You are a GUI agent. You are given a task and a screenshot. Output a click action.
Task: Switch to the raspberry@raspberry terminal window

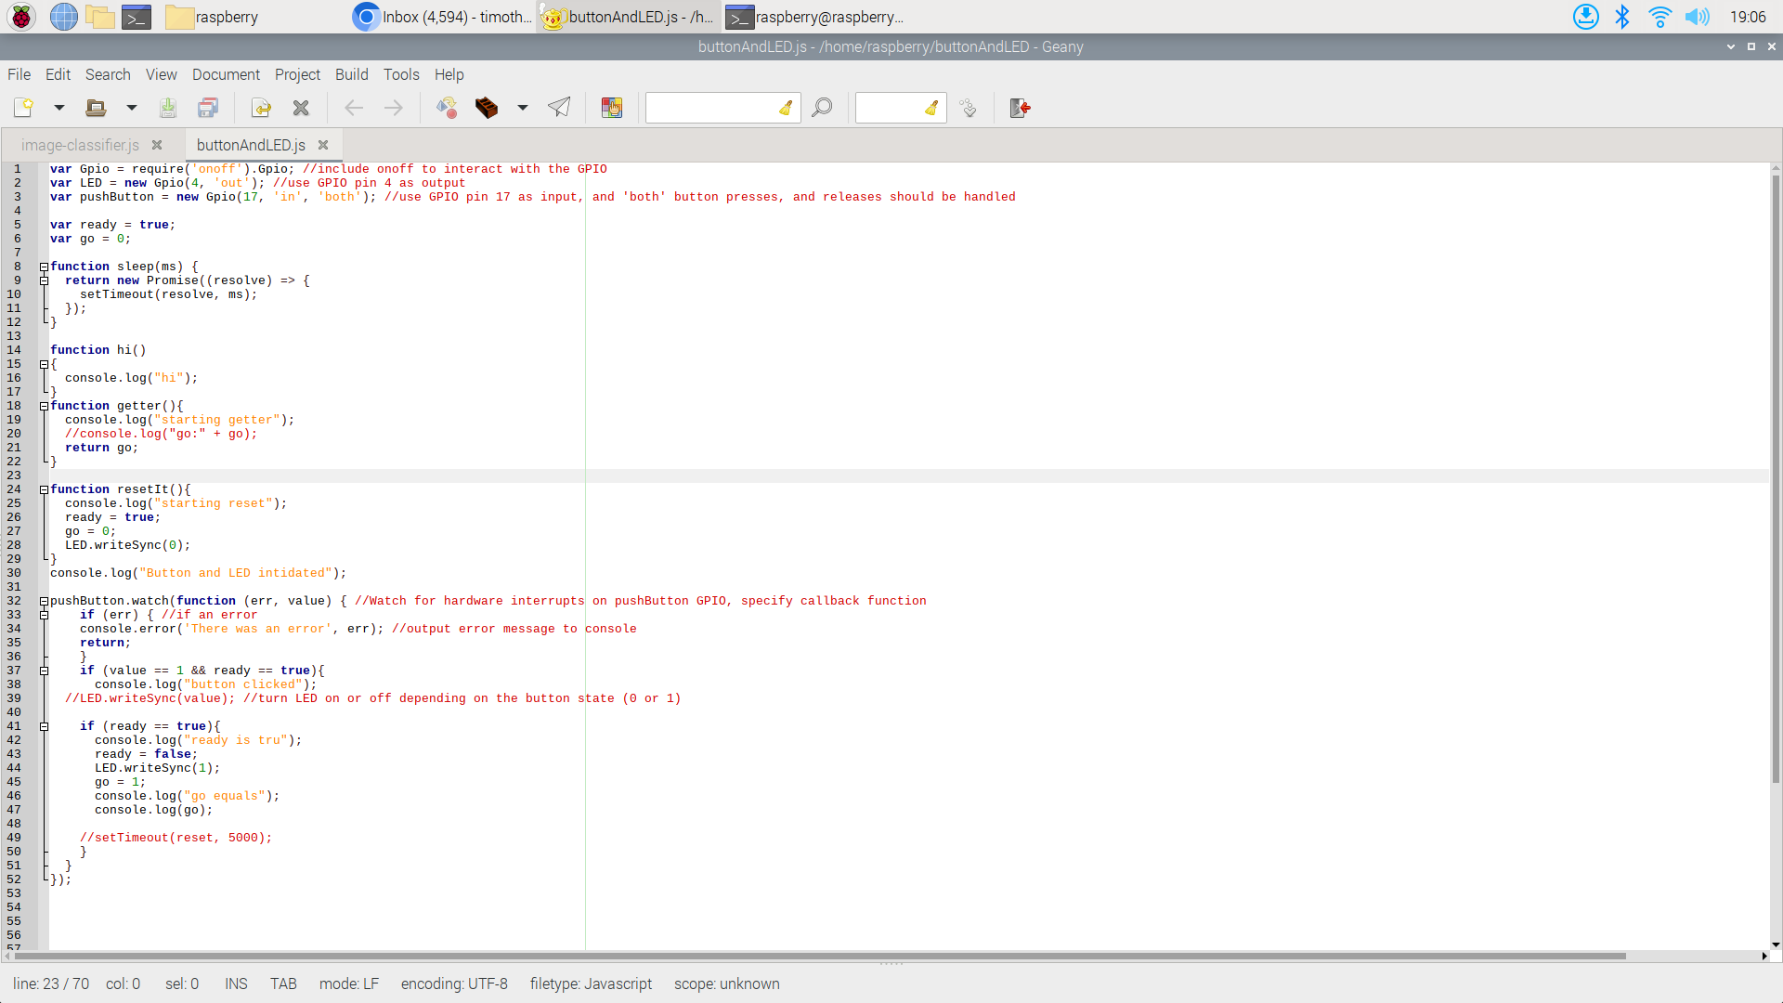click(815, 17)
